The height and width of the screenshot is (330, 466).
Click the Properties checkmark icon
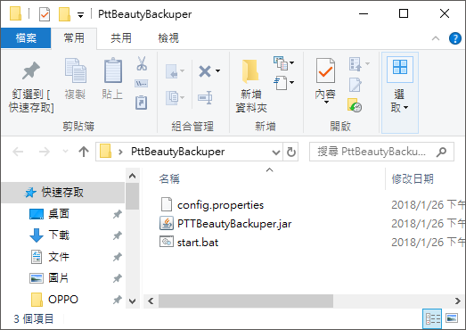coord(325,70)
